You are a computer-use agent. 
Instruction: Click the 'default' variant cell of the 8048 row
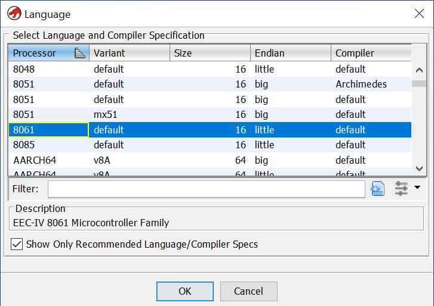point(130,69)
